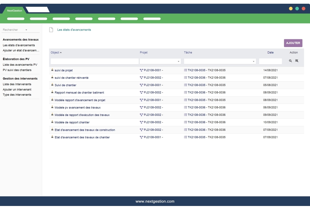Select 'Ajouter un intervenant' in sidebar
Screen dimensions: 310x210
(x=19, y=89)
